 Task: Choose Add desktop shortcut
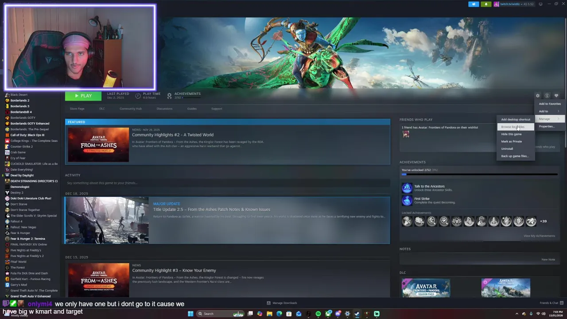(x=516, y=119)
